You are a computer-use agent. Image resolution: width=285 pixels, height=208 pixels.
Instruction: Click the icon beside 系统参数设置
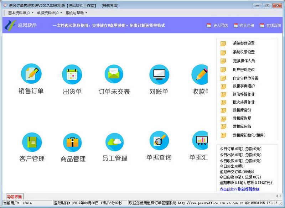223,43
